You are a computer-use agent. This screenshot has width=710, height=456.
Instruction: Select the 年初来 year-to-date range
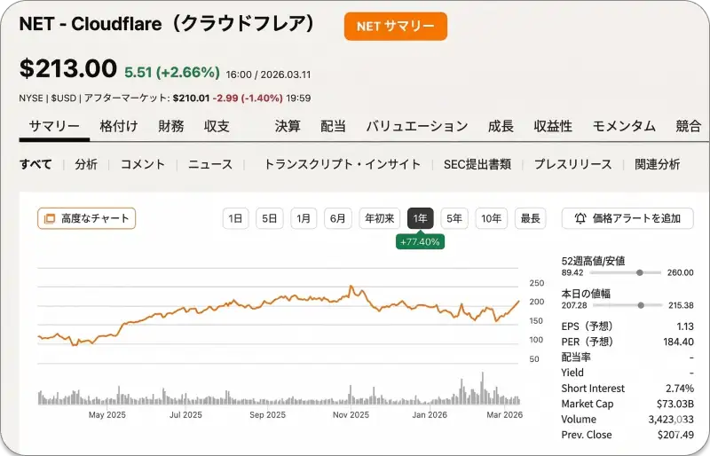pyautogui.click(x=380, y=219)
